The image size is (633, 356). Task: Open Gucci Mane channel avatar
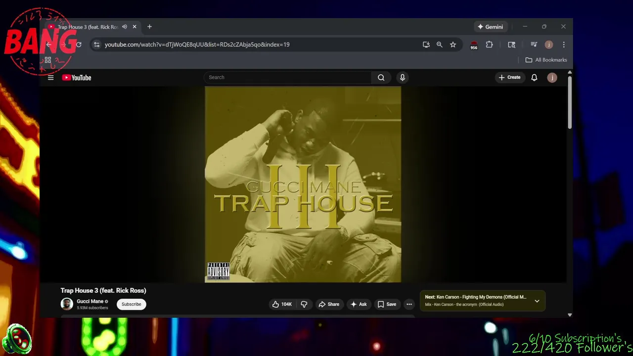pyautogui.click(x=67, y=304)
